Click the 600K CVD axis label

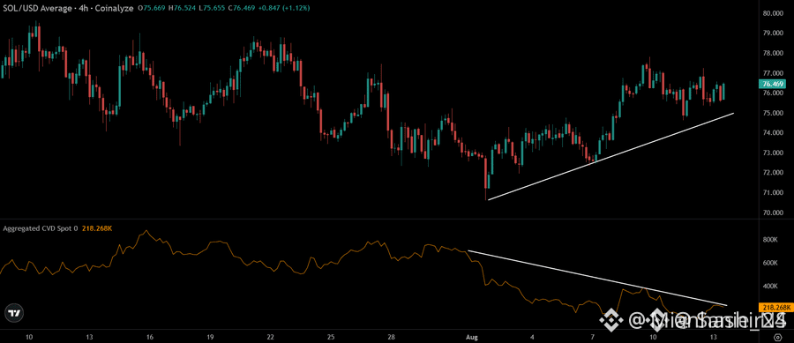[x=770, y=263]
